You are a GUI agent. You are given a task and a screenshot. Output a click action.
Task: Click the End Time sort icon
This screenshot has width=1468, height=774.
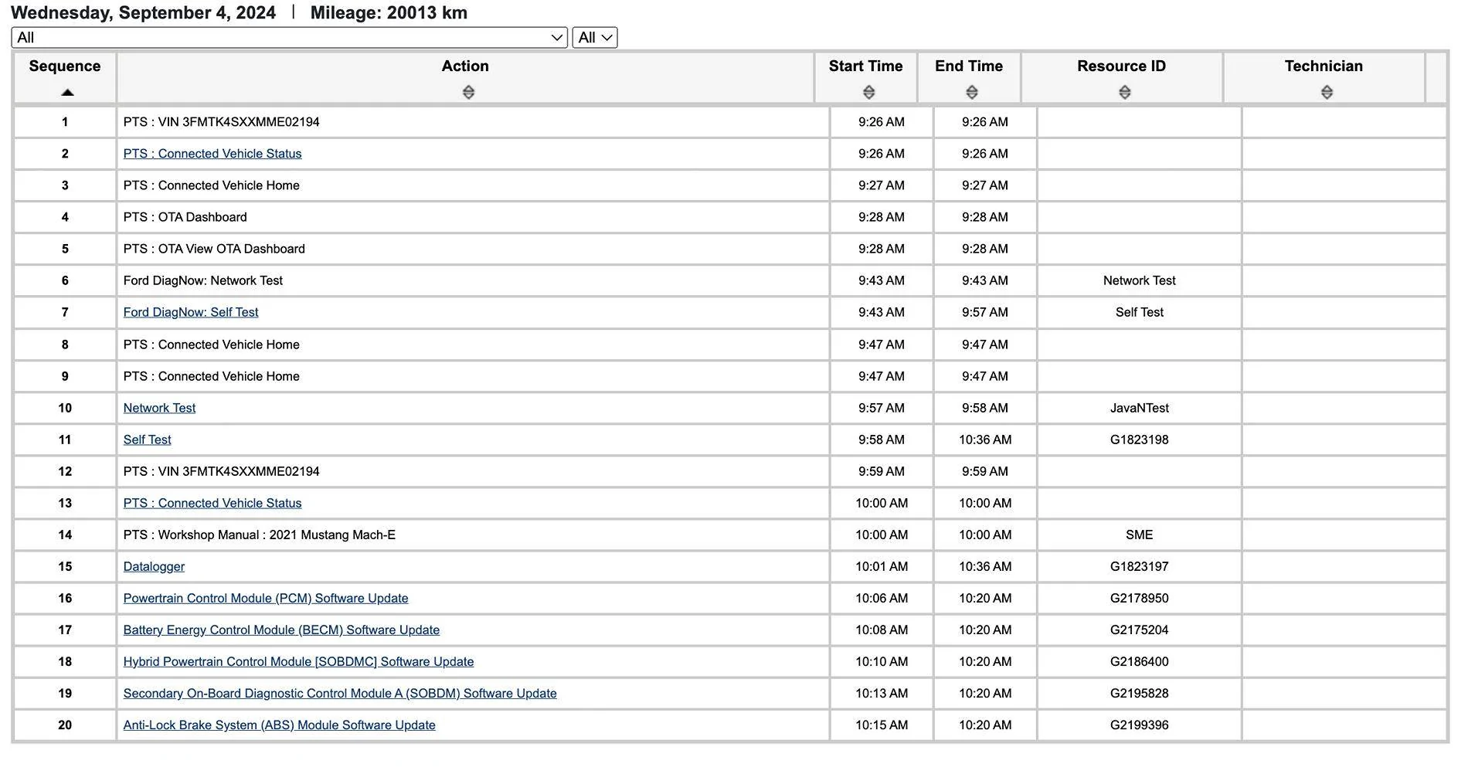pyautogui.click(x=972, y=93)
